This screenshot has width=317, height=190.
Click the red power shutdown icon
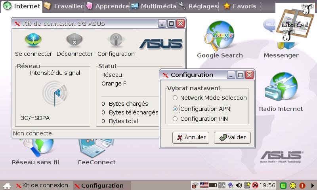[x=302, y=186]
